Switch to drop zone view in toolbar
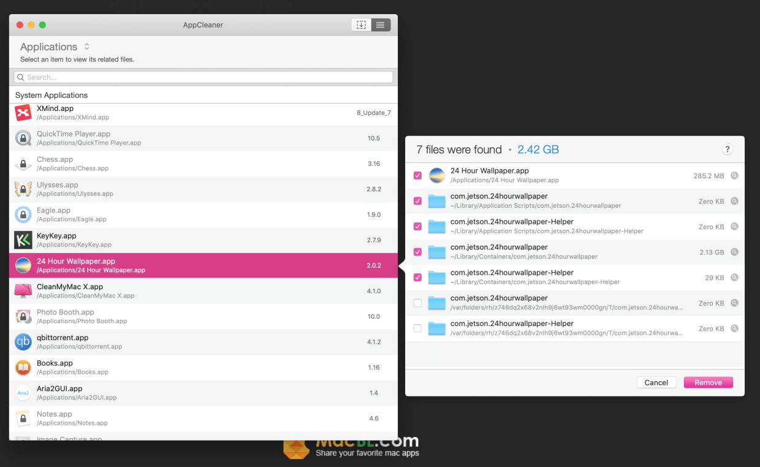Viewport: 760px width, 467px height. coord(361,25)
